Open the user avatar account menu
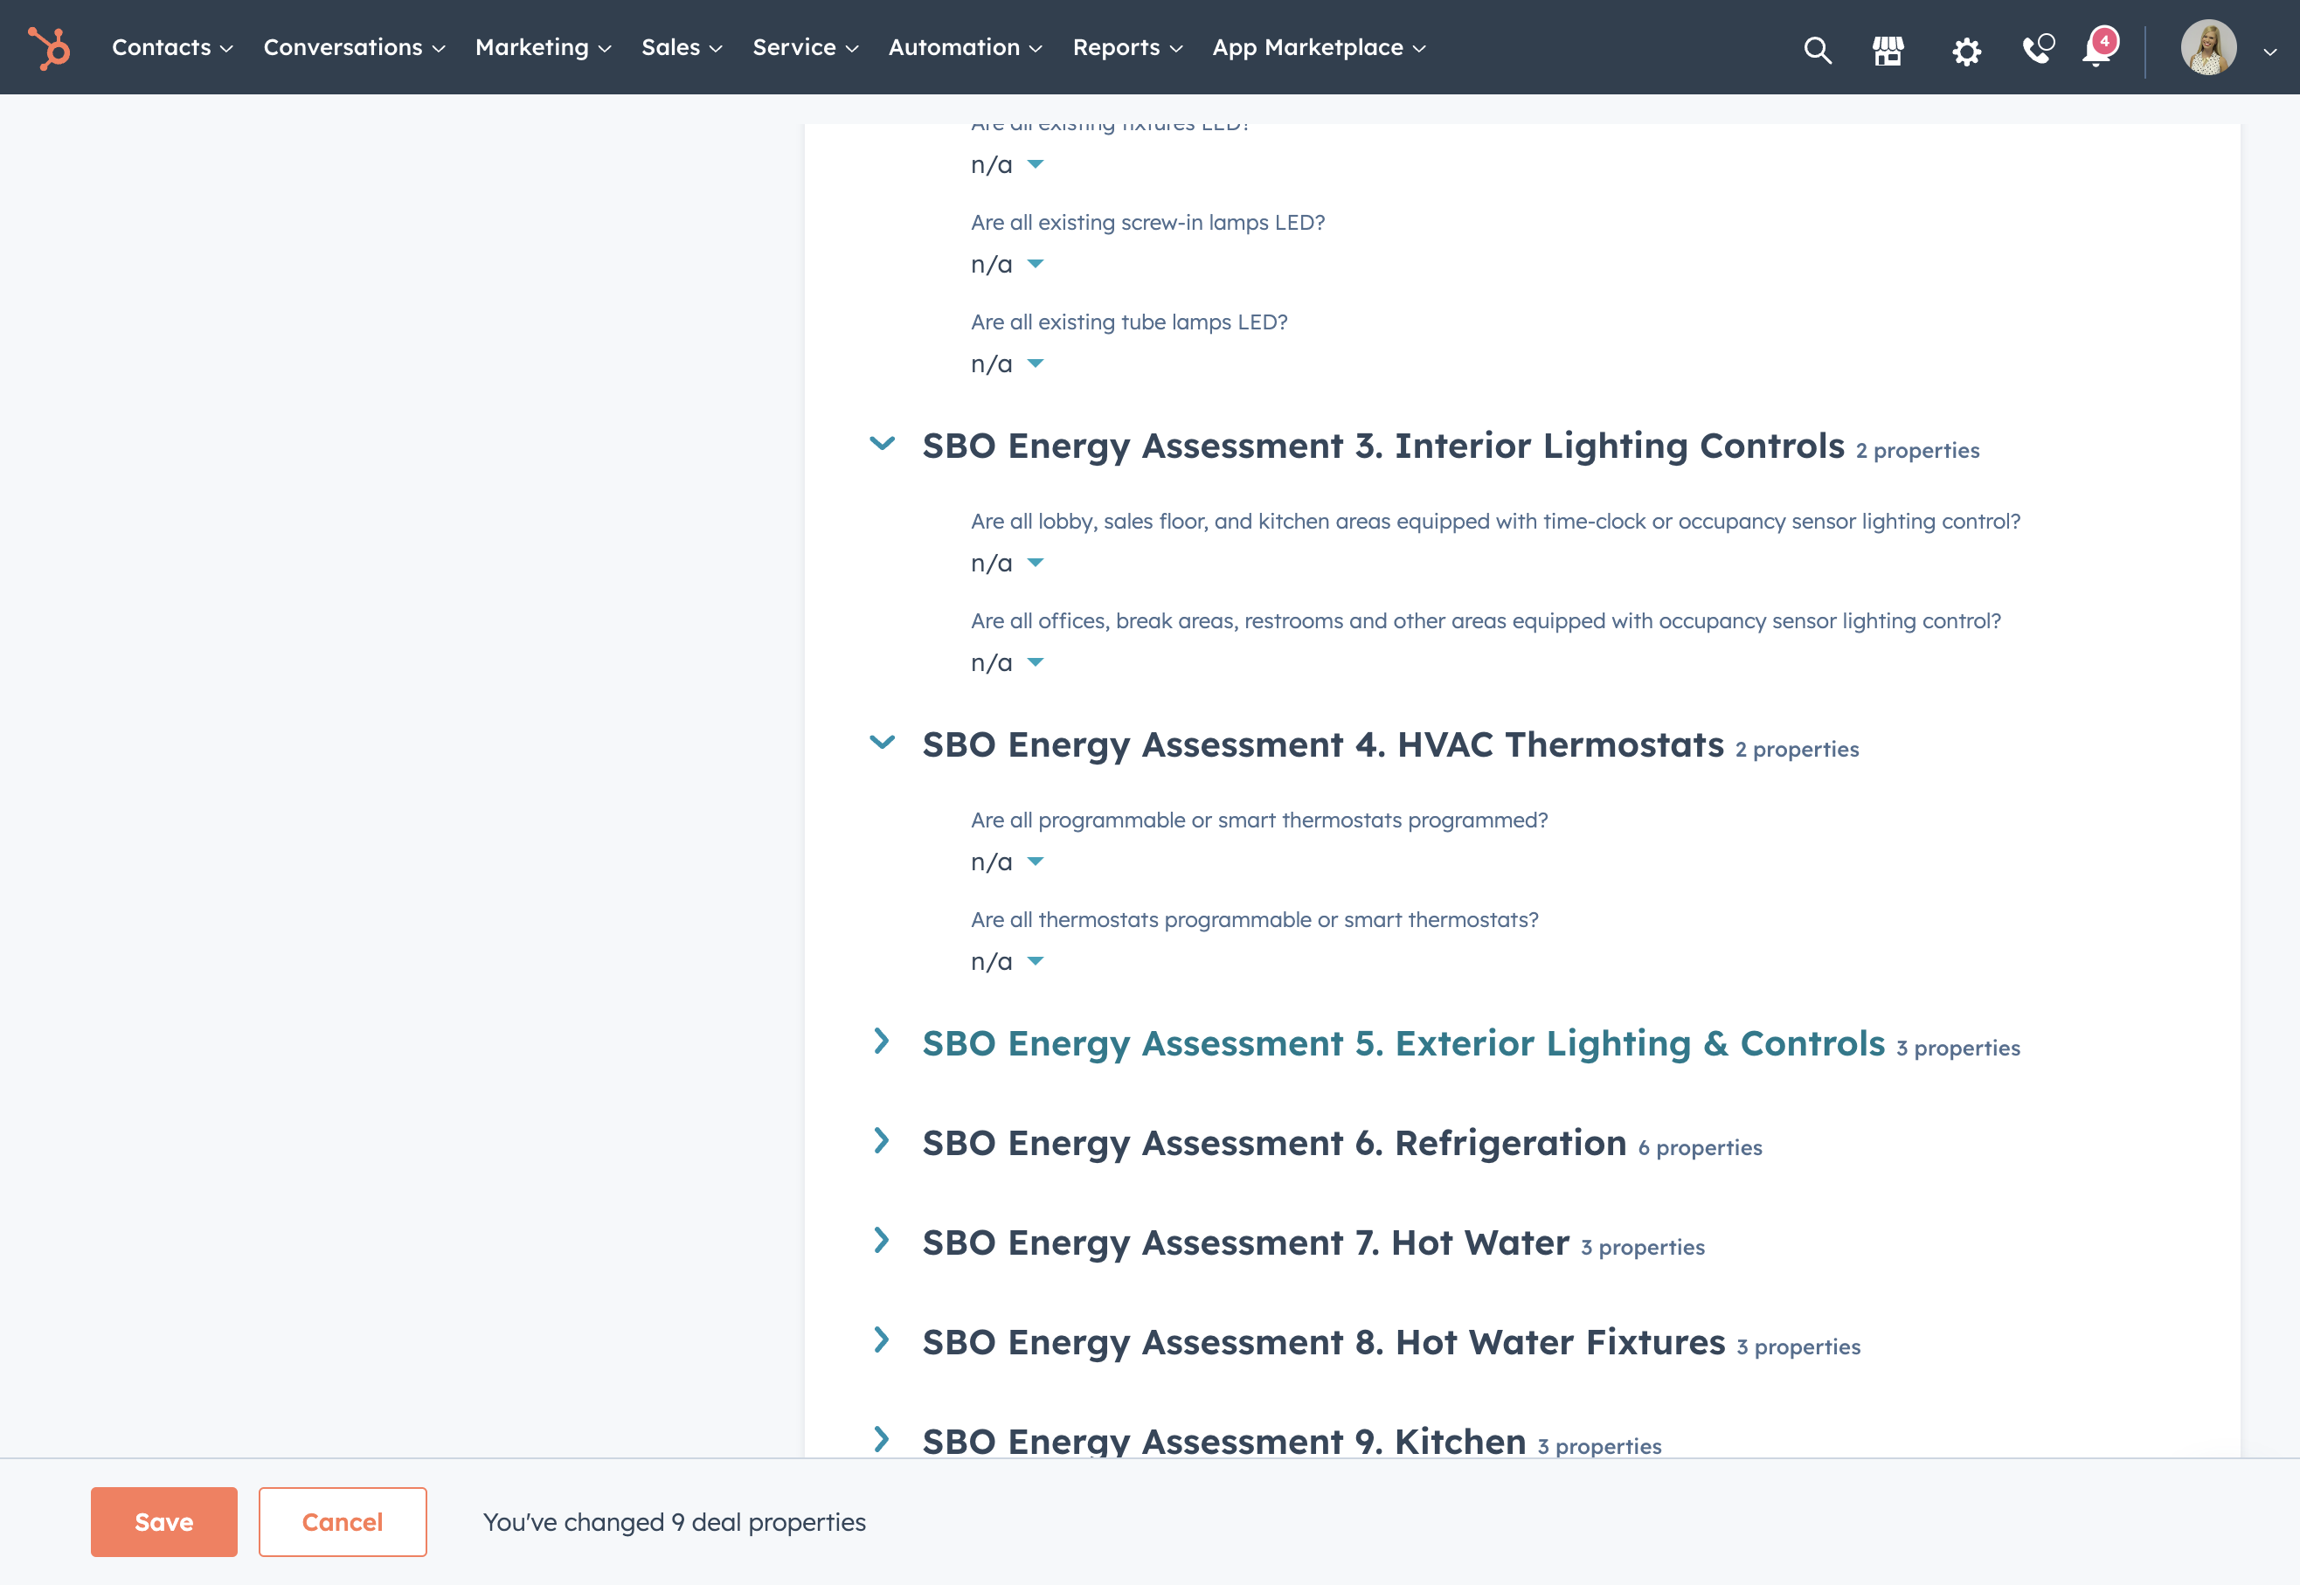The width and height of the screenshot is (2300, 1585). coord(2208,48)
